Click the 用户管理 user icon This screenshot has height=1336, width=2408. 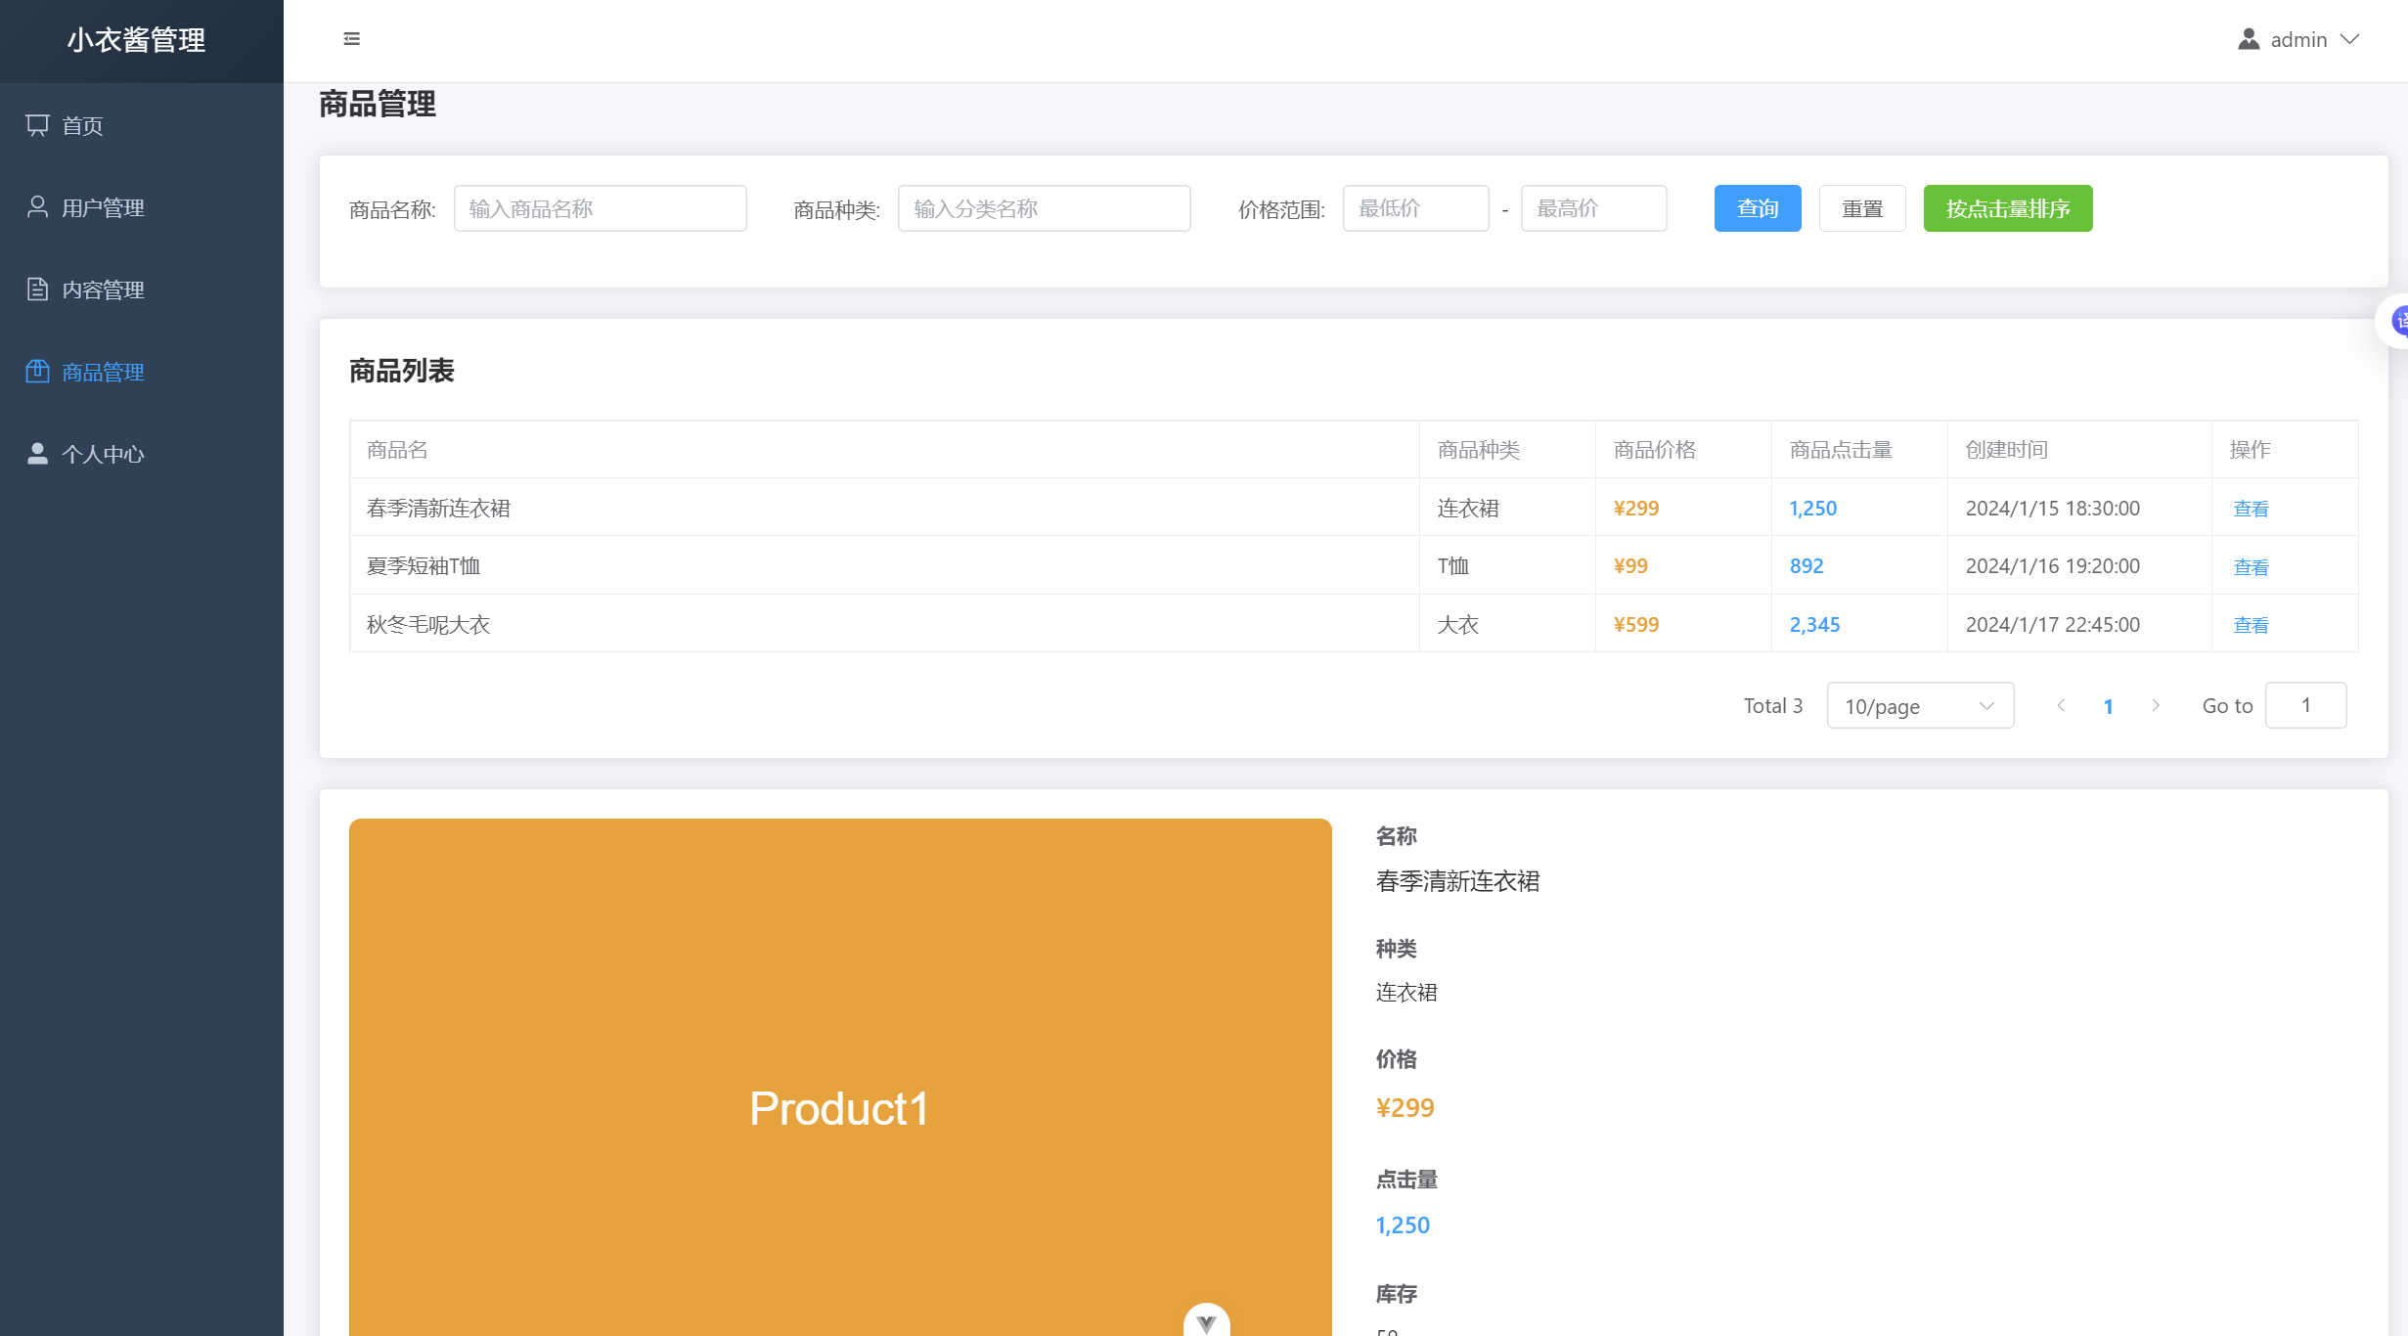(37, 207)
